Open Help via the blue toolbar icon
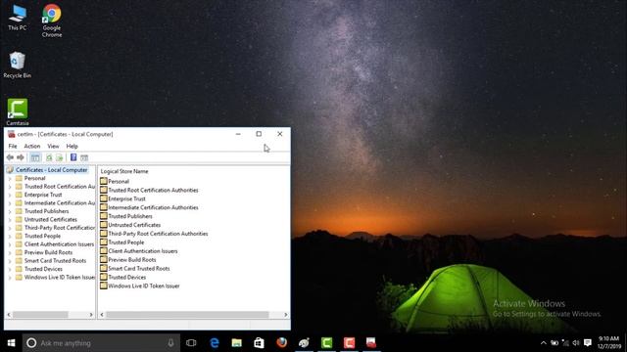Image resolution: width=627 pixels, height=352 pixels. [73, 157]
